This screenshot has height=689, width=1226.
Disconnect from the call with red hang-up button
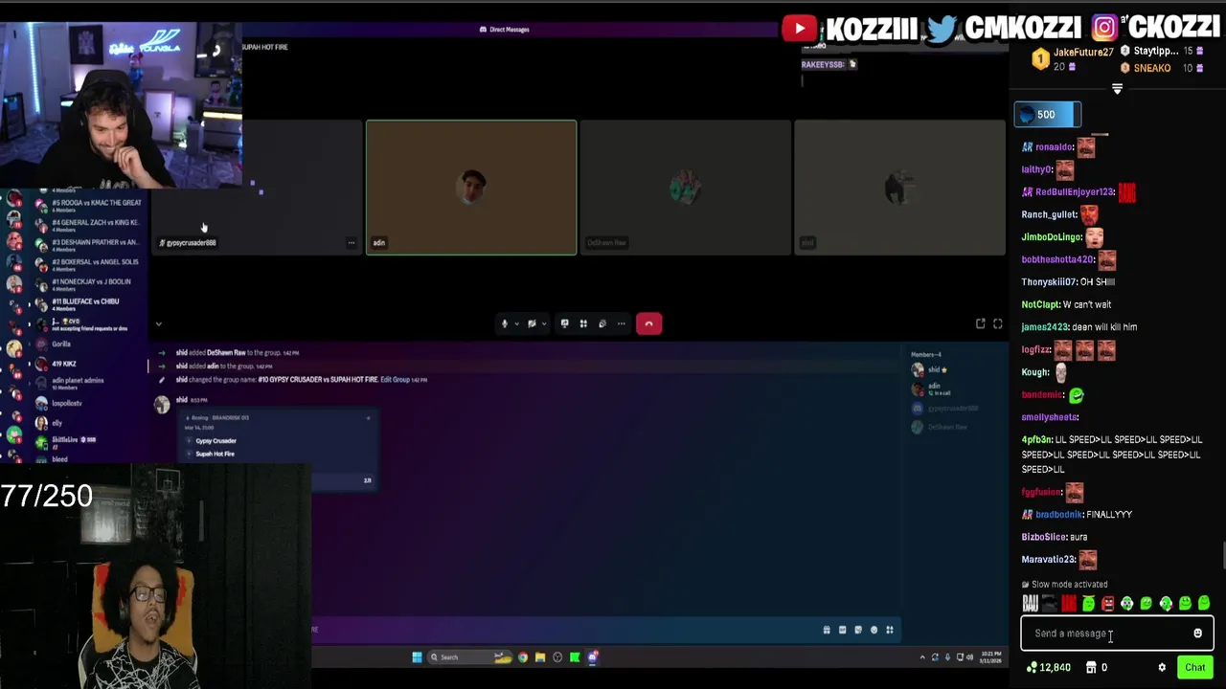click(x=648, y=323)
